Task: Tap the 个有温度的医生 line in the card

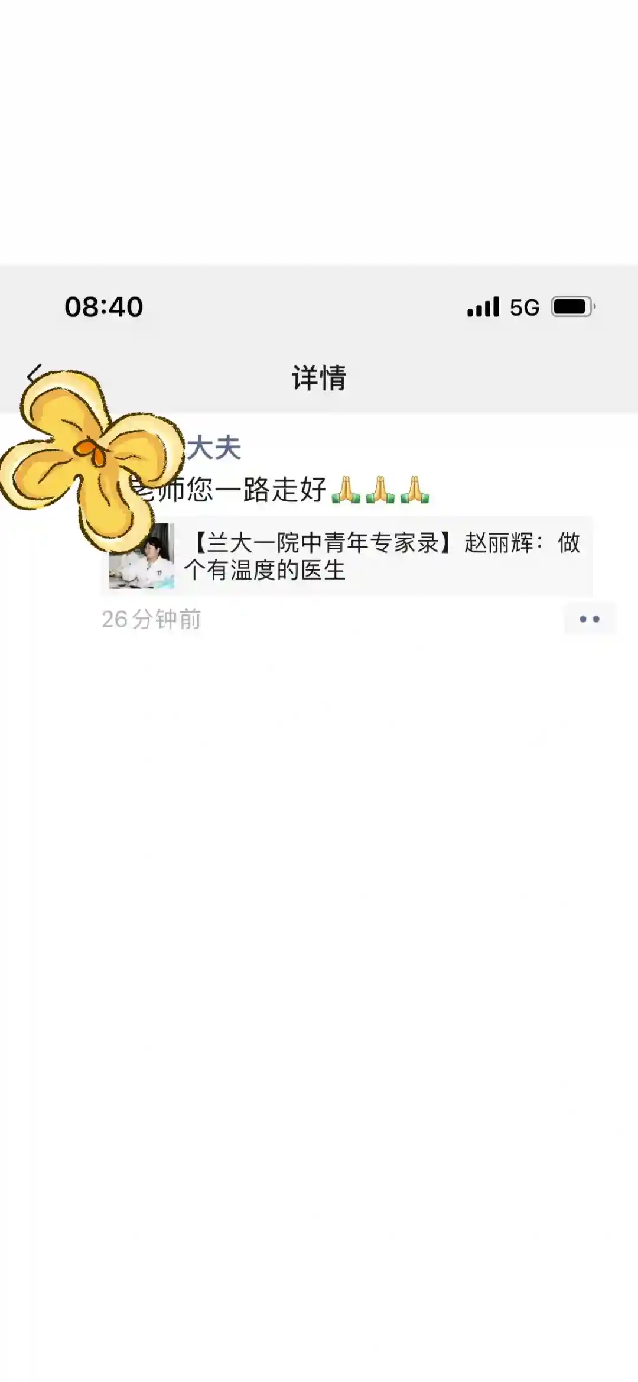Action: (x=265, y=570)
